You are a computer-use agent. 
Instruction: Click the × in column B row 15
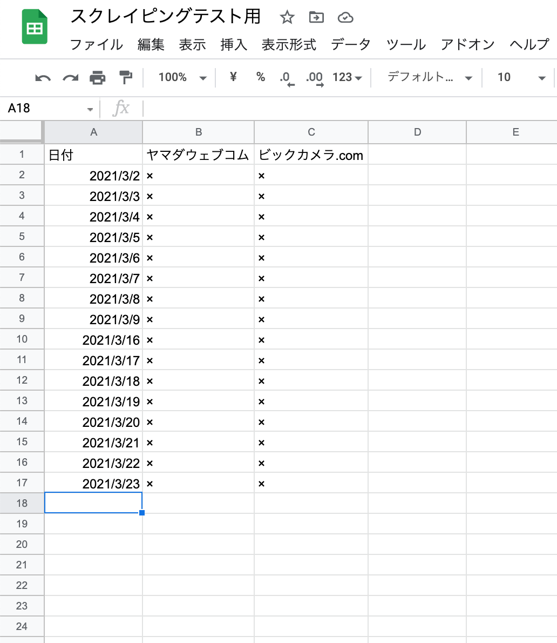[150, 443]
